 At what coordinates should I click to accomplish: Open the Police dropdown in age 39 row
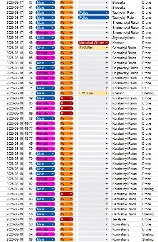pos(93,18)
